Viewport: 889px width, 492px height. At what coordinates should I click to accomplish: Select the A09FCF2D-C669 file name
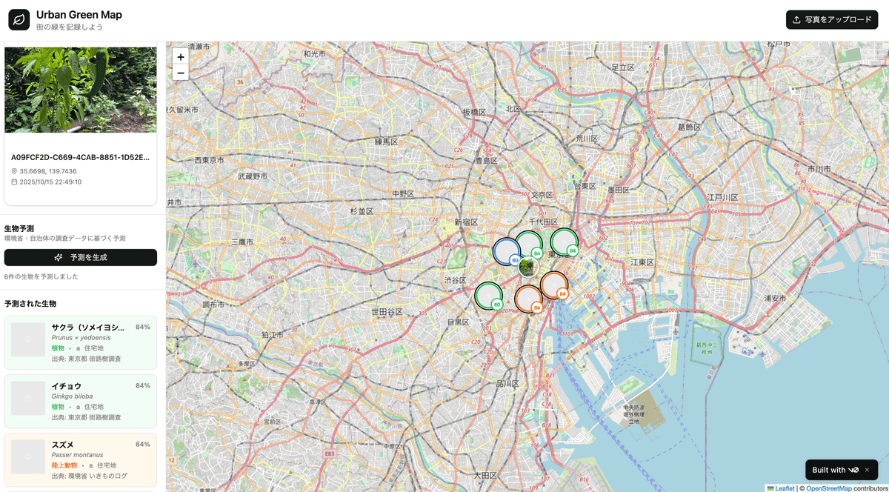pos(80,157)
